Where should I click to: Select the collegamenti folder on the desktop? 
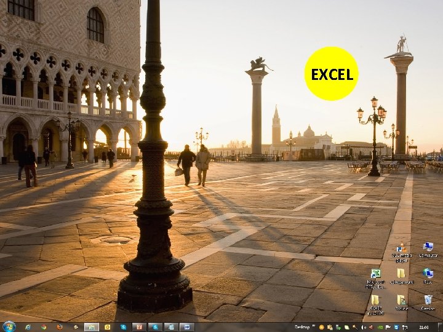click(x=401, y=276)
